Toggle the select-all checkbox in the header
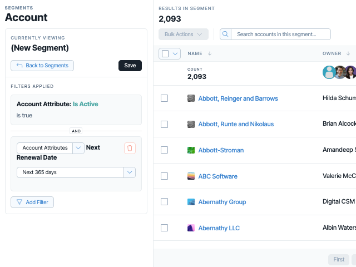The image size is (356, 267). click(x=165, y=54)
